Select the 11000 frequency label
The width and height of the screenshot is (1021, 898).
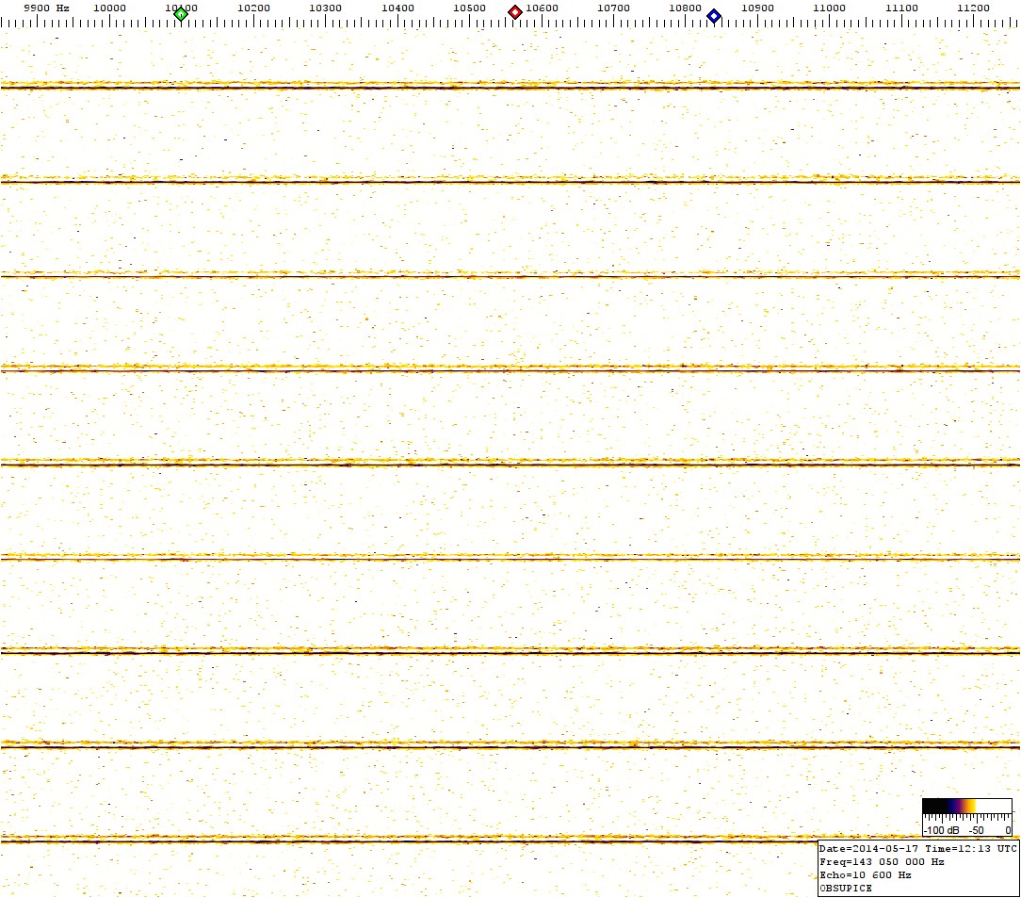(829, 8)
